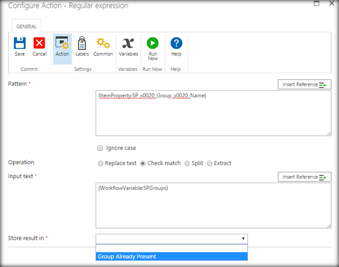Choose Group Already Present from the list
339x267 pixels.
pos(172,256)
